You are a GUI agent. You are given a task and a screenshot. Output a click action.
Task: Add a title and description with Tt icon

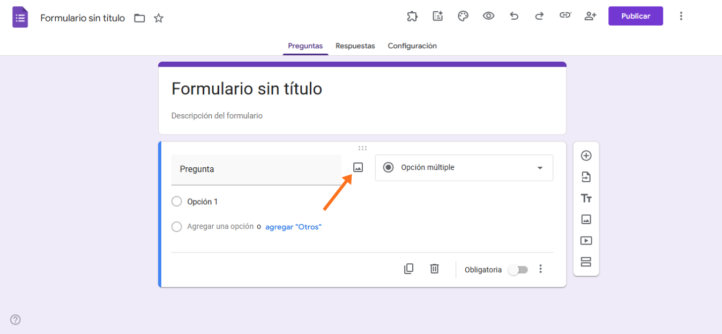coord(586,198)
